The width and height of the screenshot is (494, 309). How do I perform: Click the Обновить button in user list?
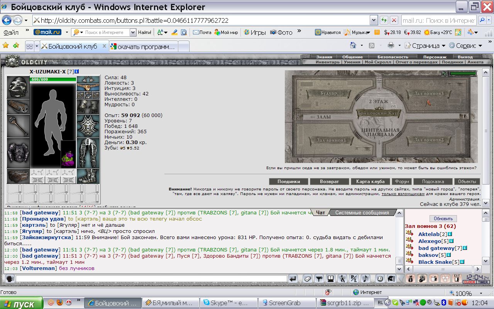pyautogui.click(x=443, y=219)
